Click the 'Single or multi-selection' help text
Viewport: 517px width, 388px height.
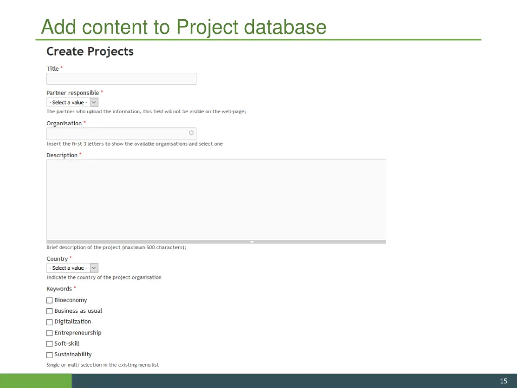click(102, 365)
